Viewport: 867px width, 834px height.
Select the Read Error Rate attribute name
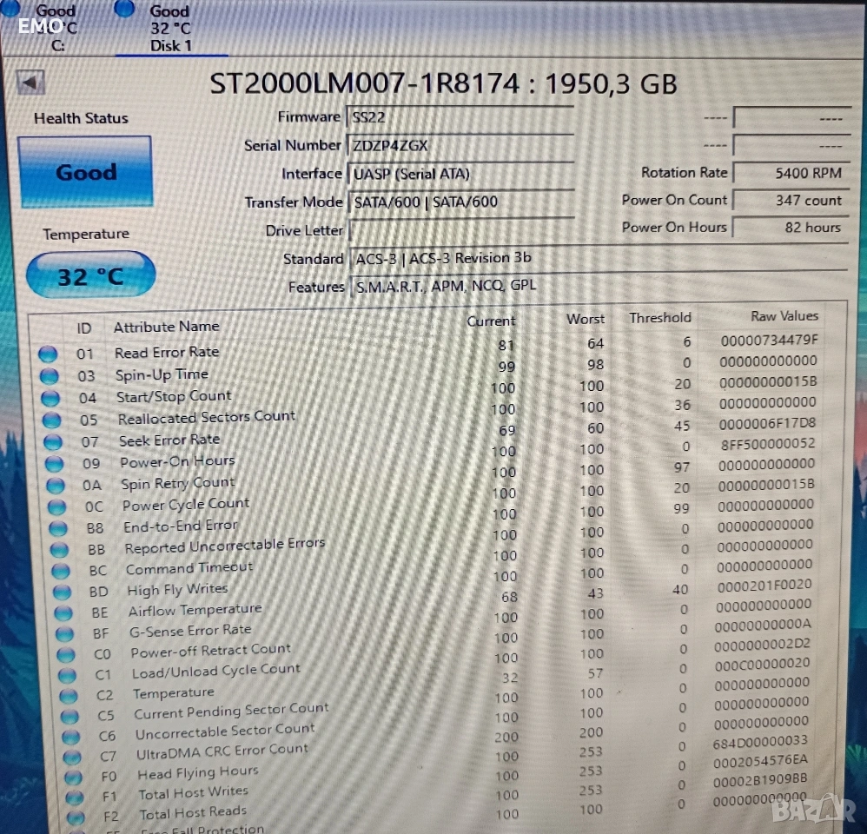coord(167,353)
